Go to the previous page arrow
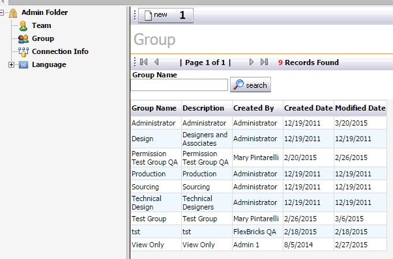The height and width of the screenshot is (259, 393). tap(156, 62)
